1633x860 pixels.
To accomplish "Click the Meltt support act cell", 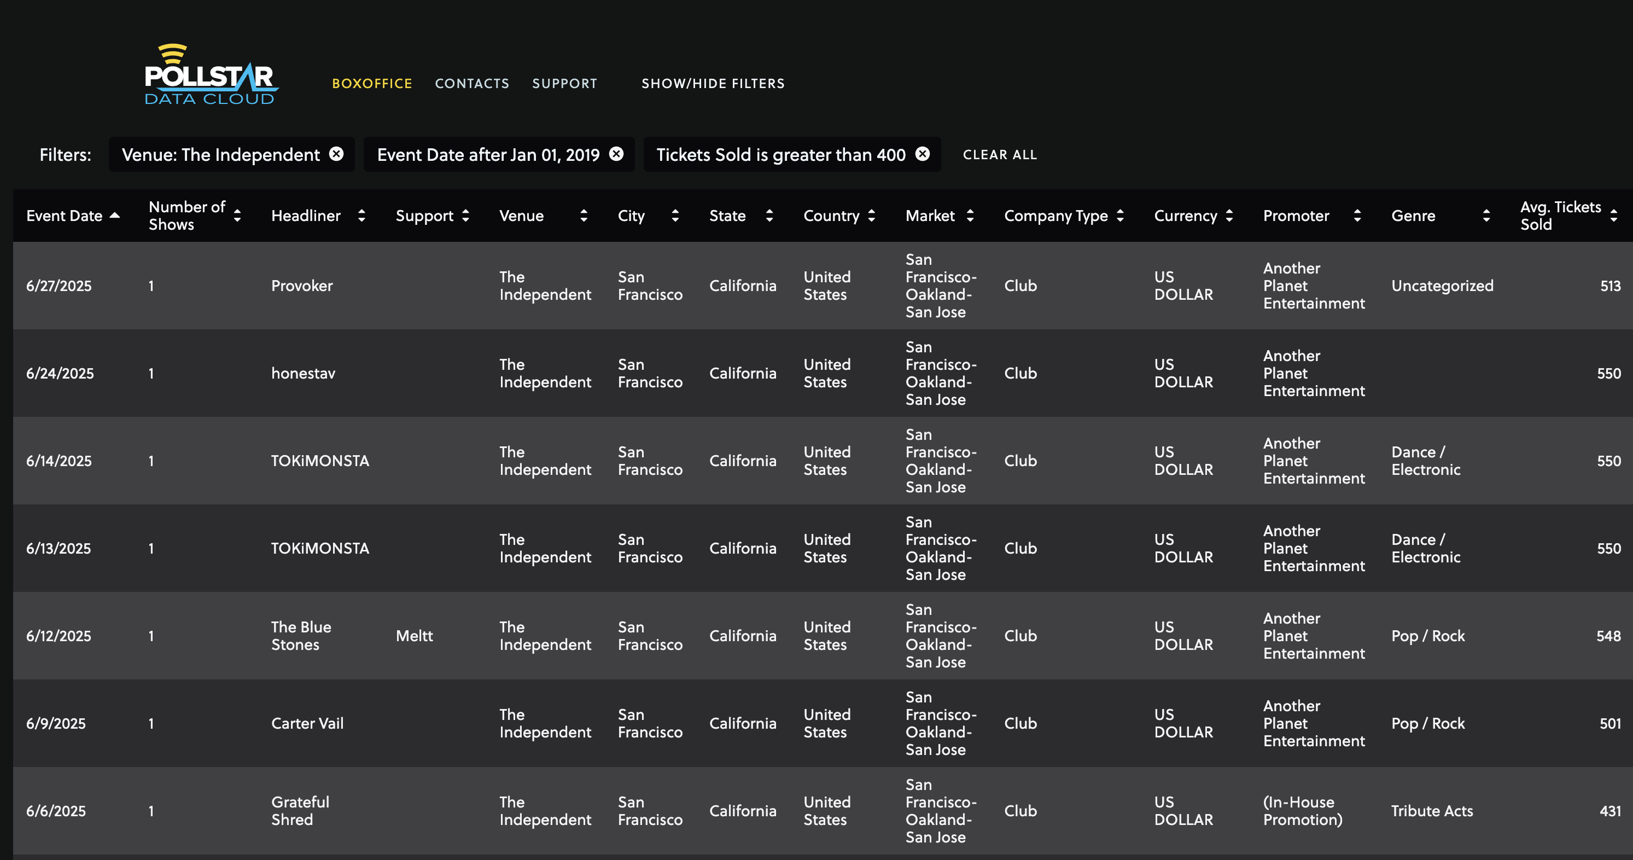I will (x=414, y=636).
